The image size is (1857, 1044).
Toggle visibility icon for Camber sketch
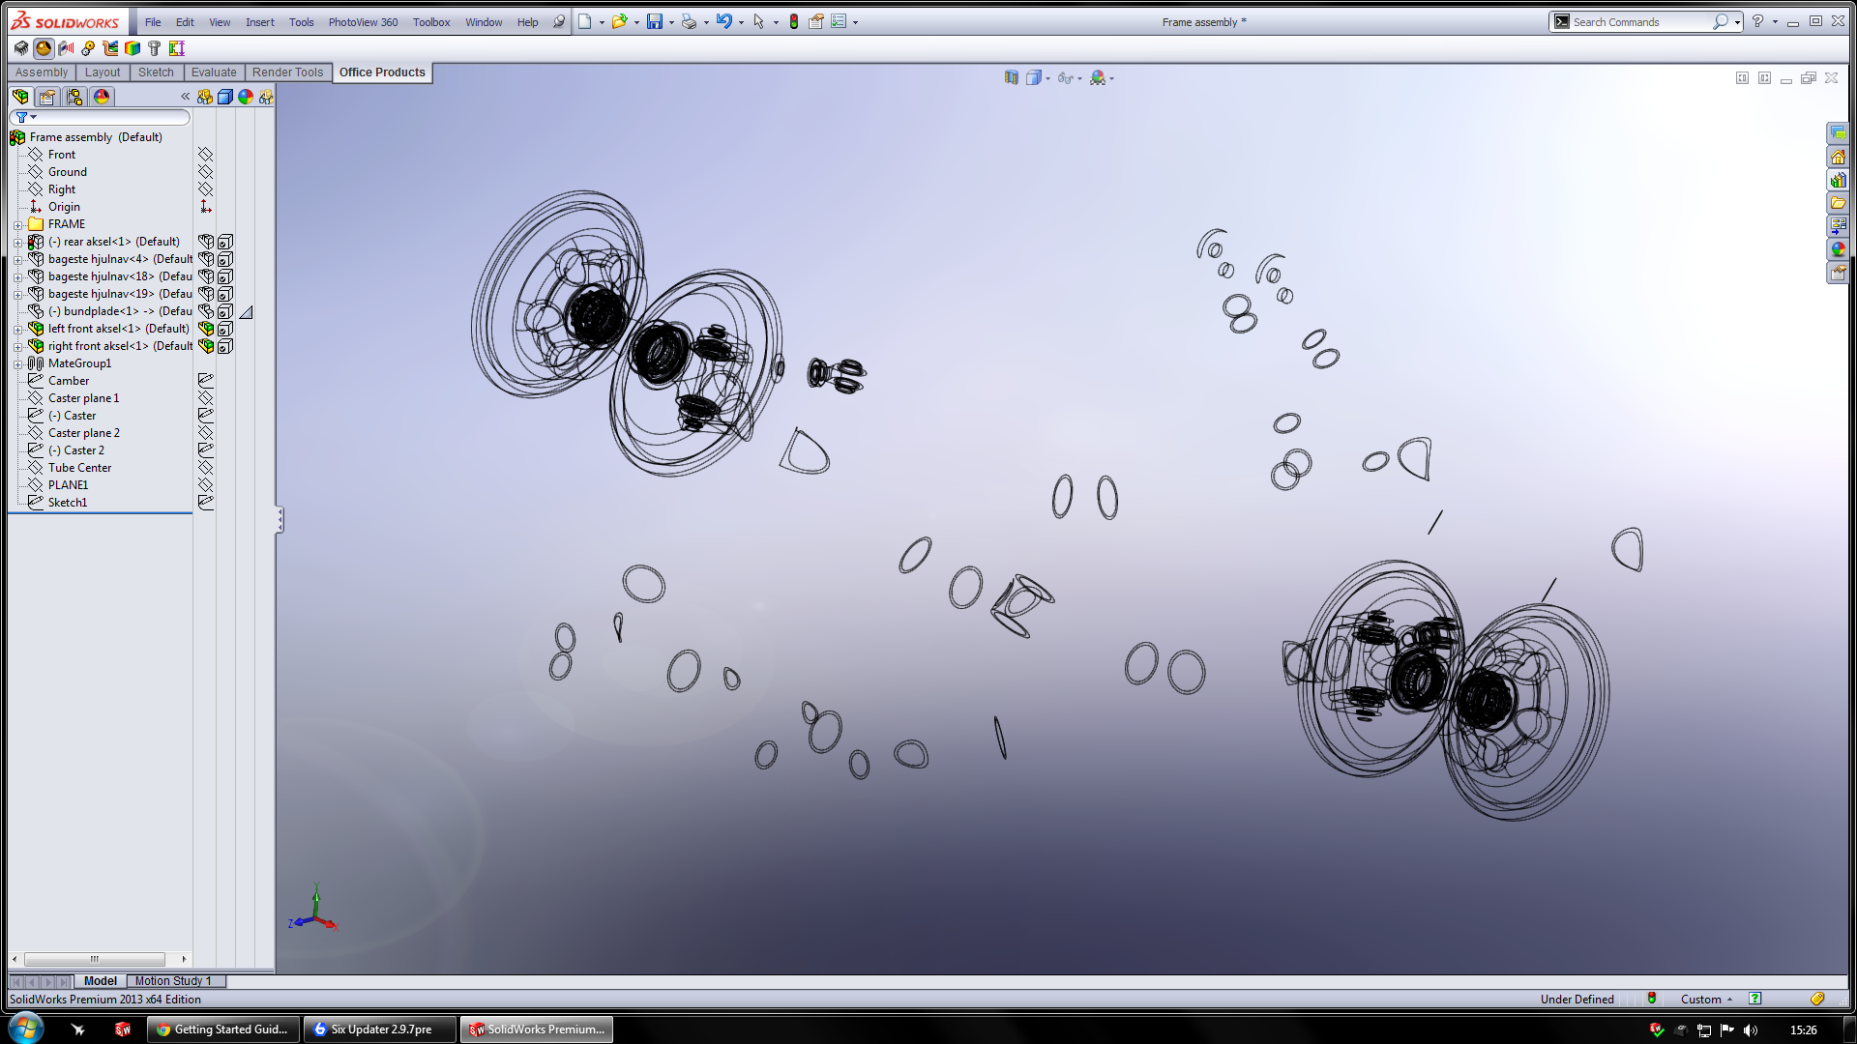[205, 381]
